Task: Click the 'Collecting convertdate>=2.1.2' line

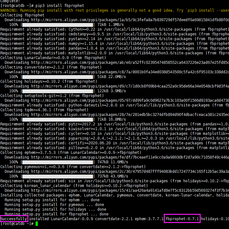Action: (x=51, y=67)
